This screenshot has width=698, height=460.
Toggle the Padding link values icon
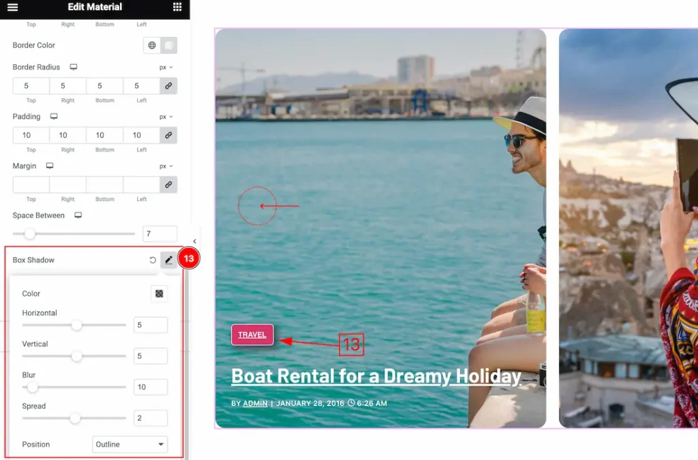point(168,135)
